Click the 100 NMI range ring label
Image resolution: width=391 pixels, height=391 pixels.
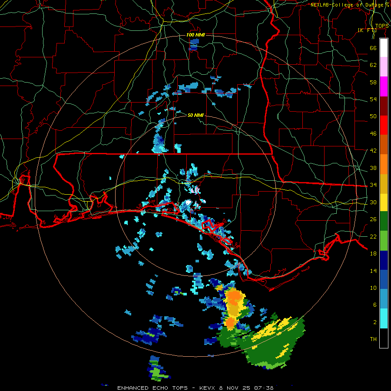click(195, 35)
